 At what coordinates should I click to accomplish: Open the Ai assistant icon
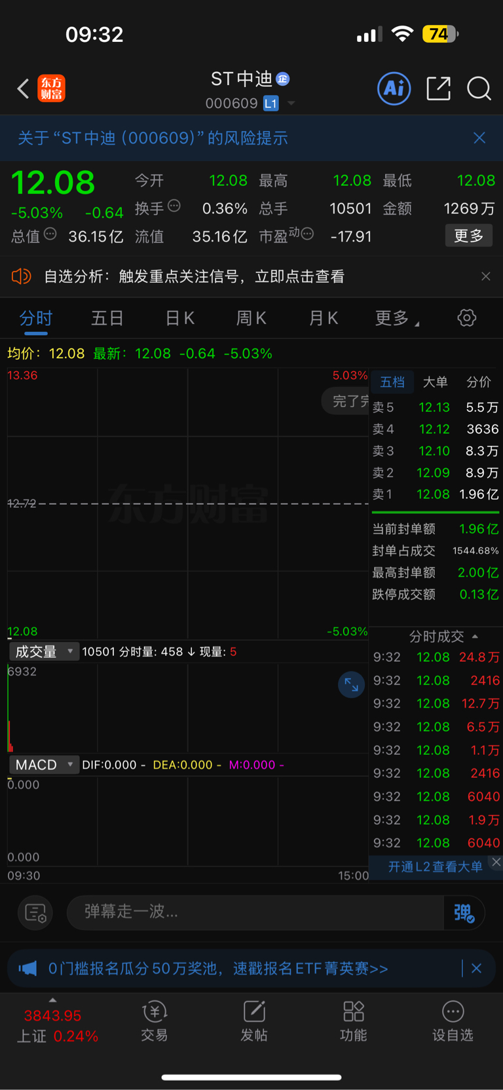tap(394, 88)
